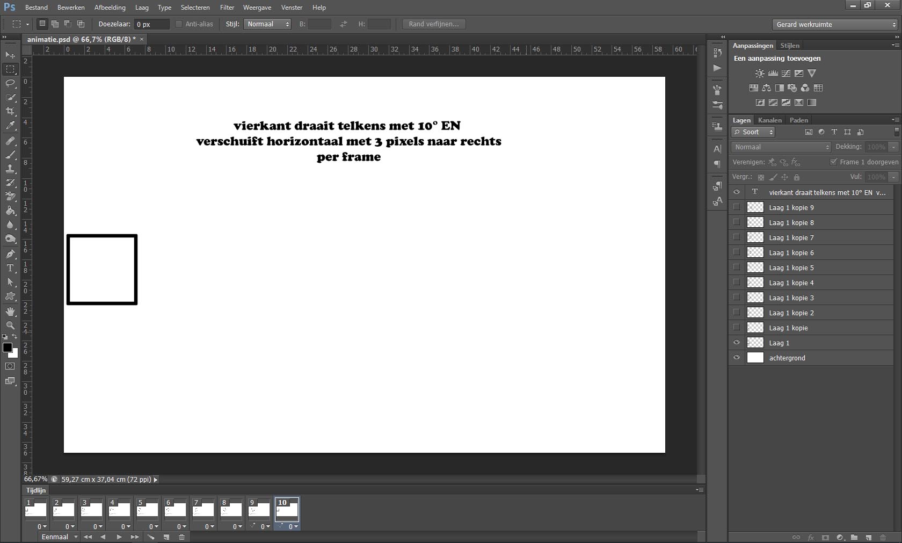
Task: Click the Rand verfijnen button
Action: 433,24
